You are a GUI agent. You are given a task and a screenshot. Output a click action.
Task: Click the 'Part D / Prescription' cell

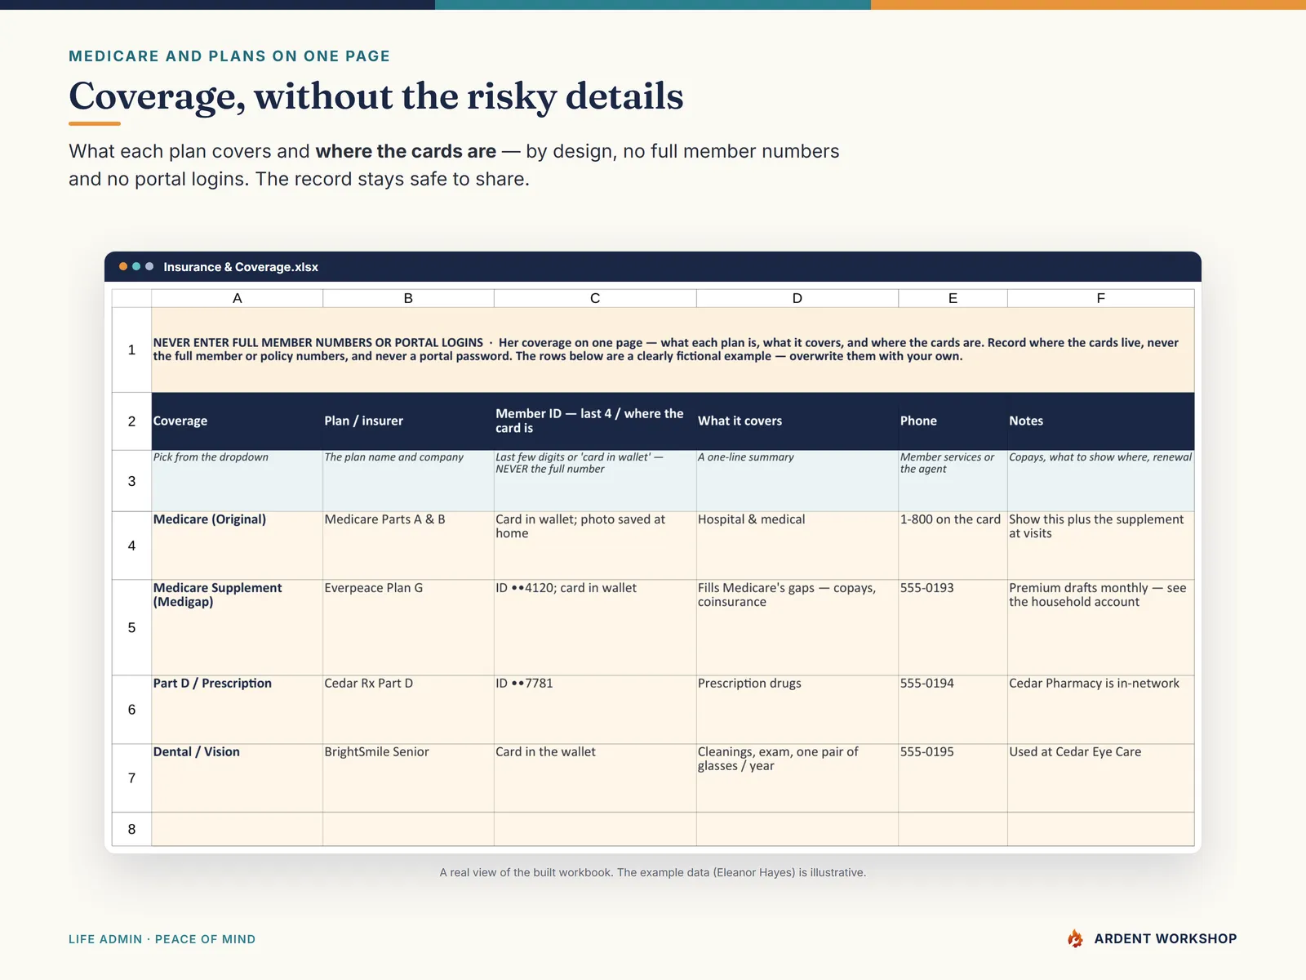[238, 710]
